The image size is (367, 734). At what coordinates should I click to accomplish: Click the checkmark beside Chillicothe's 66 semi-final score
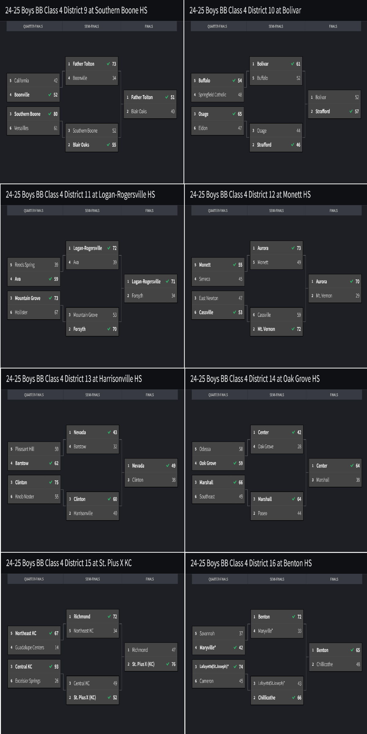[294, 697]
